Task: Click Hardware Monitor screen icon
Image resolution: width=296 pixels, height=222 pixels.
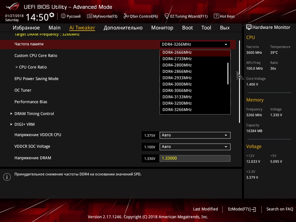Action: (x=249, y=27)
